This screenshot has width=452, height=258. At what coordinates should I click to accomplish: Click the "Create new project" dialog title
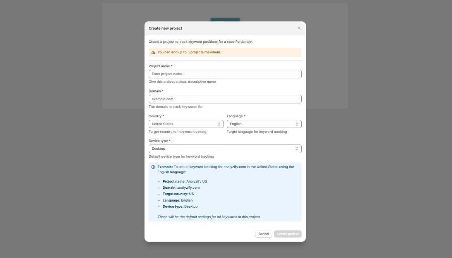tap(165, 28)
